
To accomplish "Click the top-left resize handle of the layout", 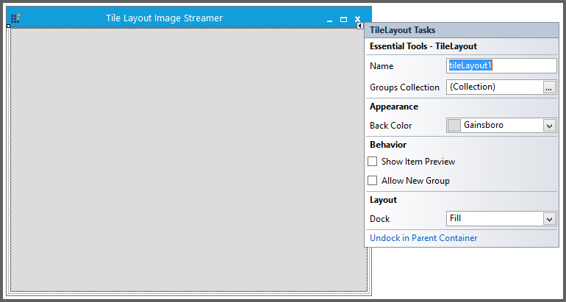I will point(8,26).
